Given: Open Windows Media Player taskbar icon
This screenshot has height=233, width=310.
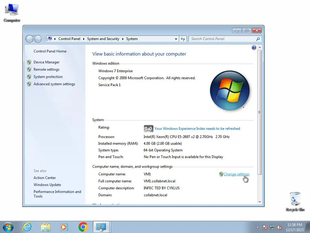Looking at the screenshot, I should click(64, 227).
